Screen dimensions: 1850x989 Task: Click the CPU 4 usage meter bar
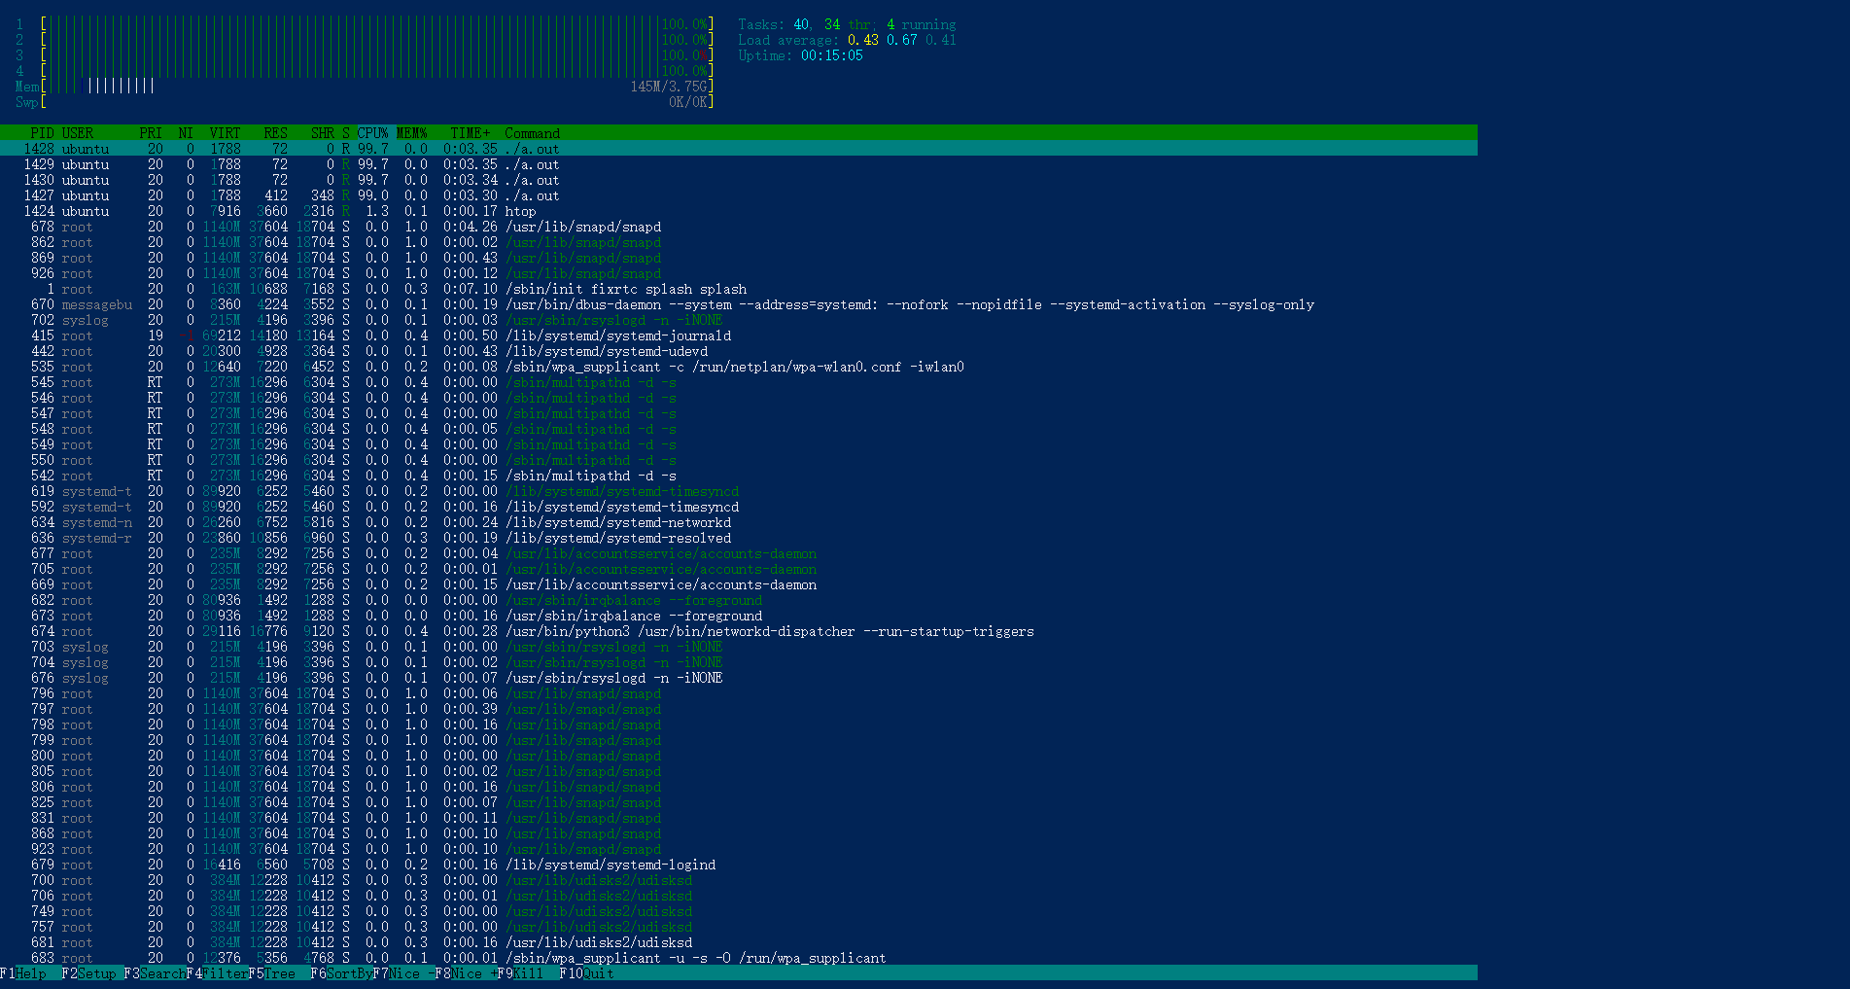coord(377,71)
